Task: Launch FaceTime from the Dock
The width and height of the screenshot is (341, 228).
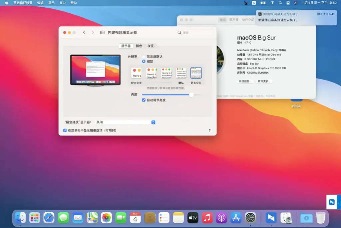Action: (x=121, y=218)
